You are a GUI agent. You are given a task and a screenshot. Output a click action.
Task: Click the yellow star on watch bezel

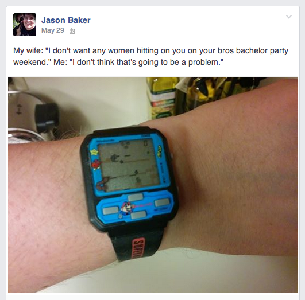point(94,153)
